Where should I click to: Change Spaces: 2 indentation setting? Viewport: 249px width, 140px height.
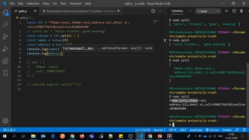pos(159,130)
